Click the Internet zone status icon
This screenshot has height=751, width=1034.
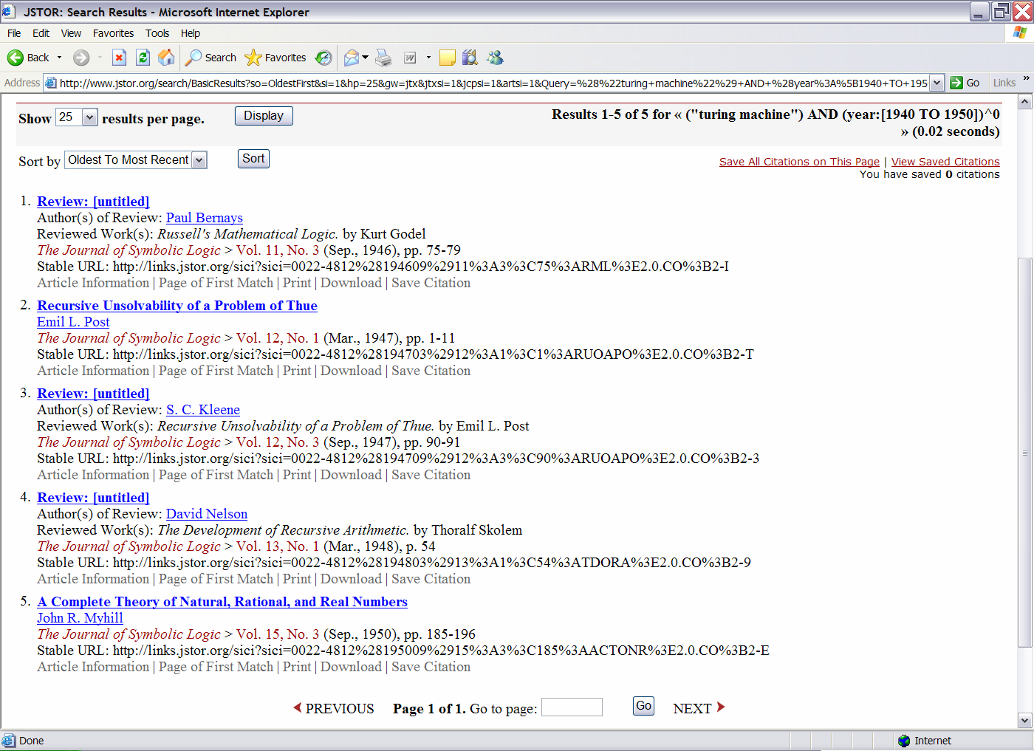click(904, 741)
